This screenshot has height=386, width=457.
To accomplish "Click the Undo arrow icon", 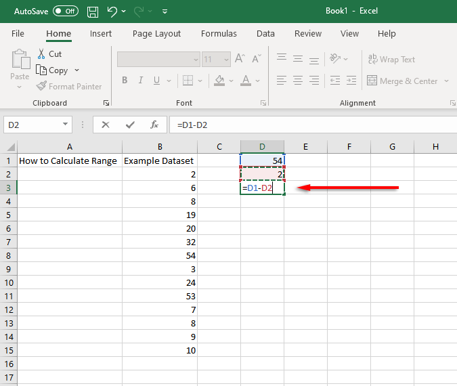I will click(x=112, y=11).
